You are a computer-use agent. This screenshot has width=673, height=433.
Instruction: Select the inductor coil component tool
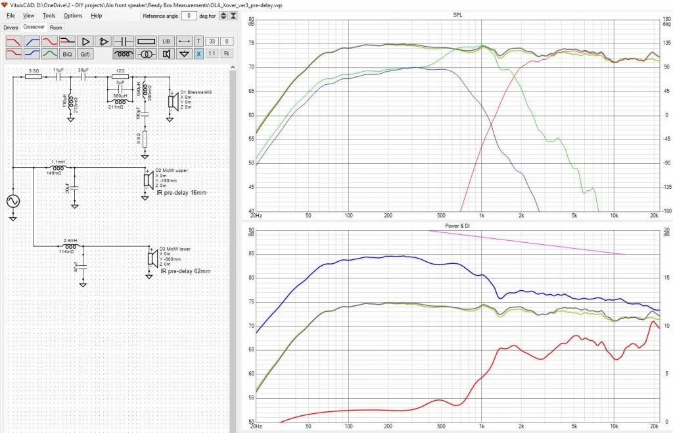pos(124,54)
